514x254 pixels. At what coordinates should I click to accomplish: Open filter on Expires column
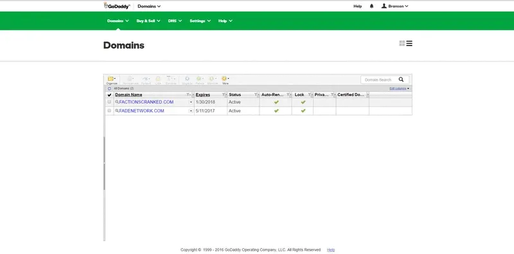[224, 94]
